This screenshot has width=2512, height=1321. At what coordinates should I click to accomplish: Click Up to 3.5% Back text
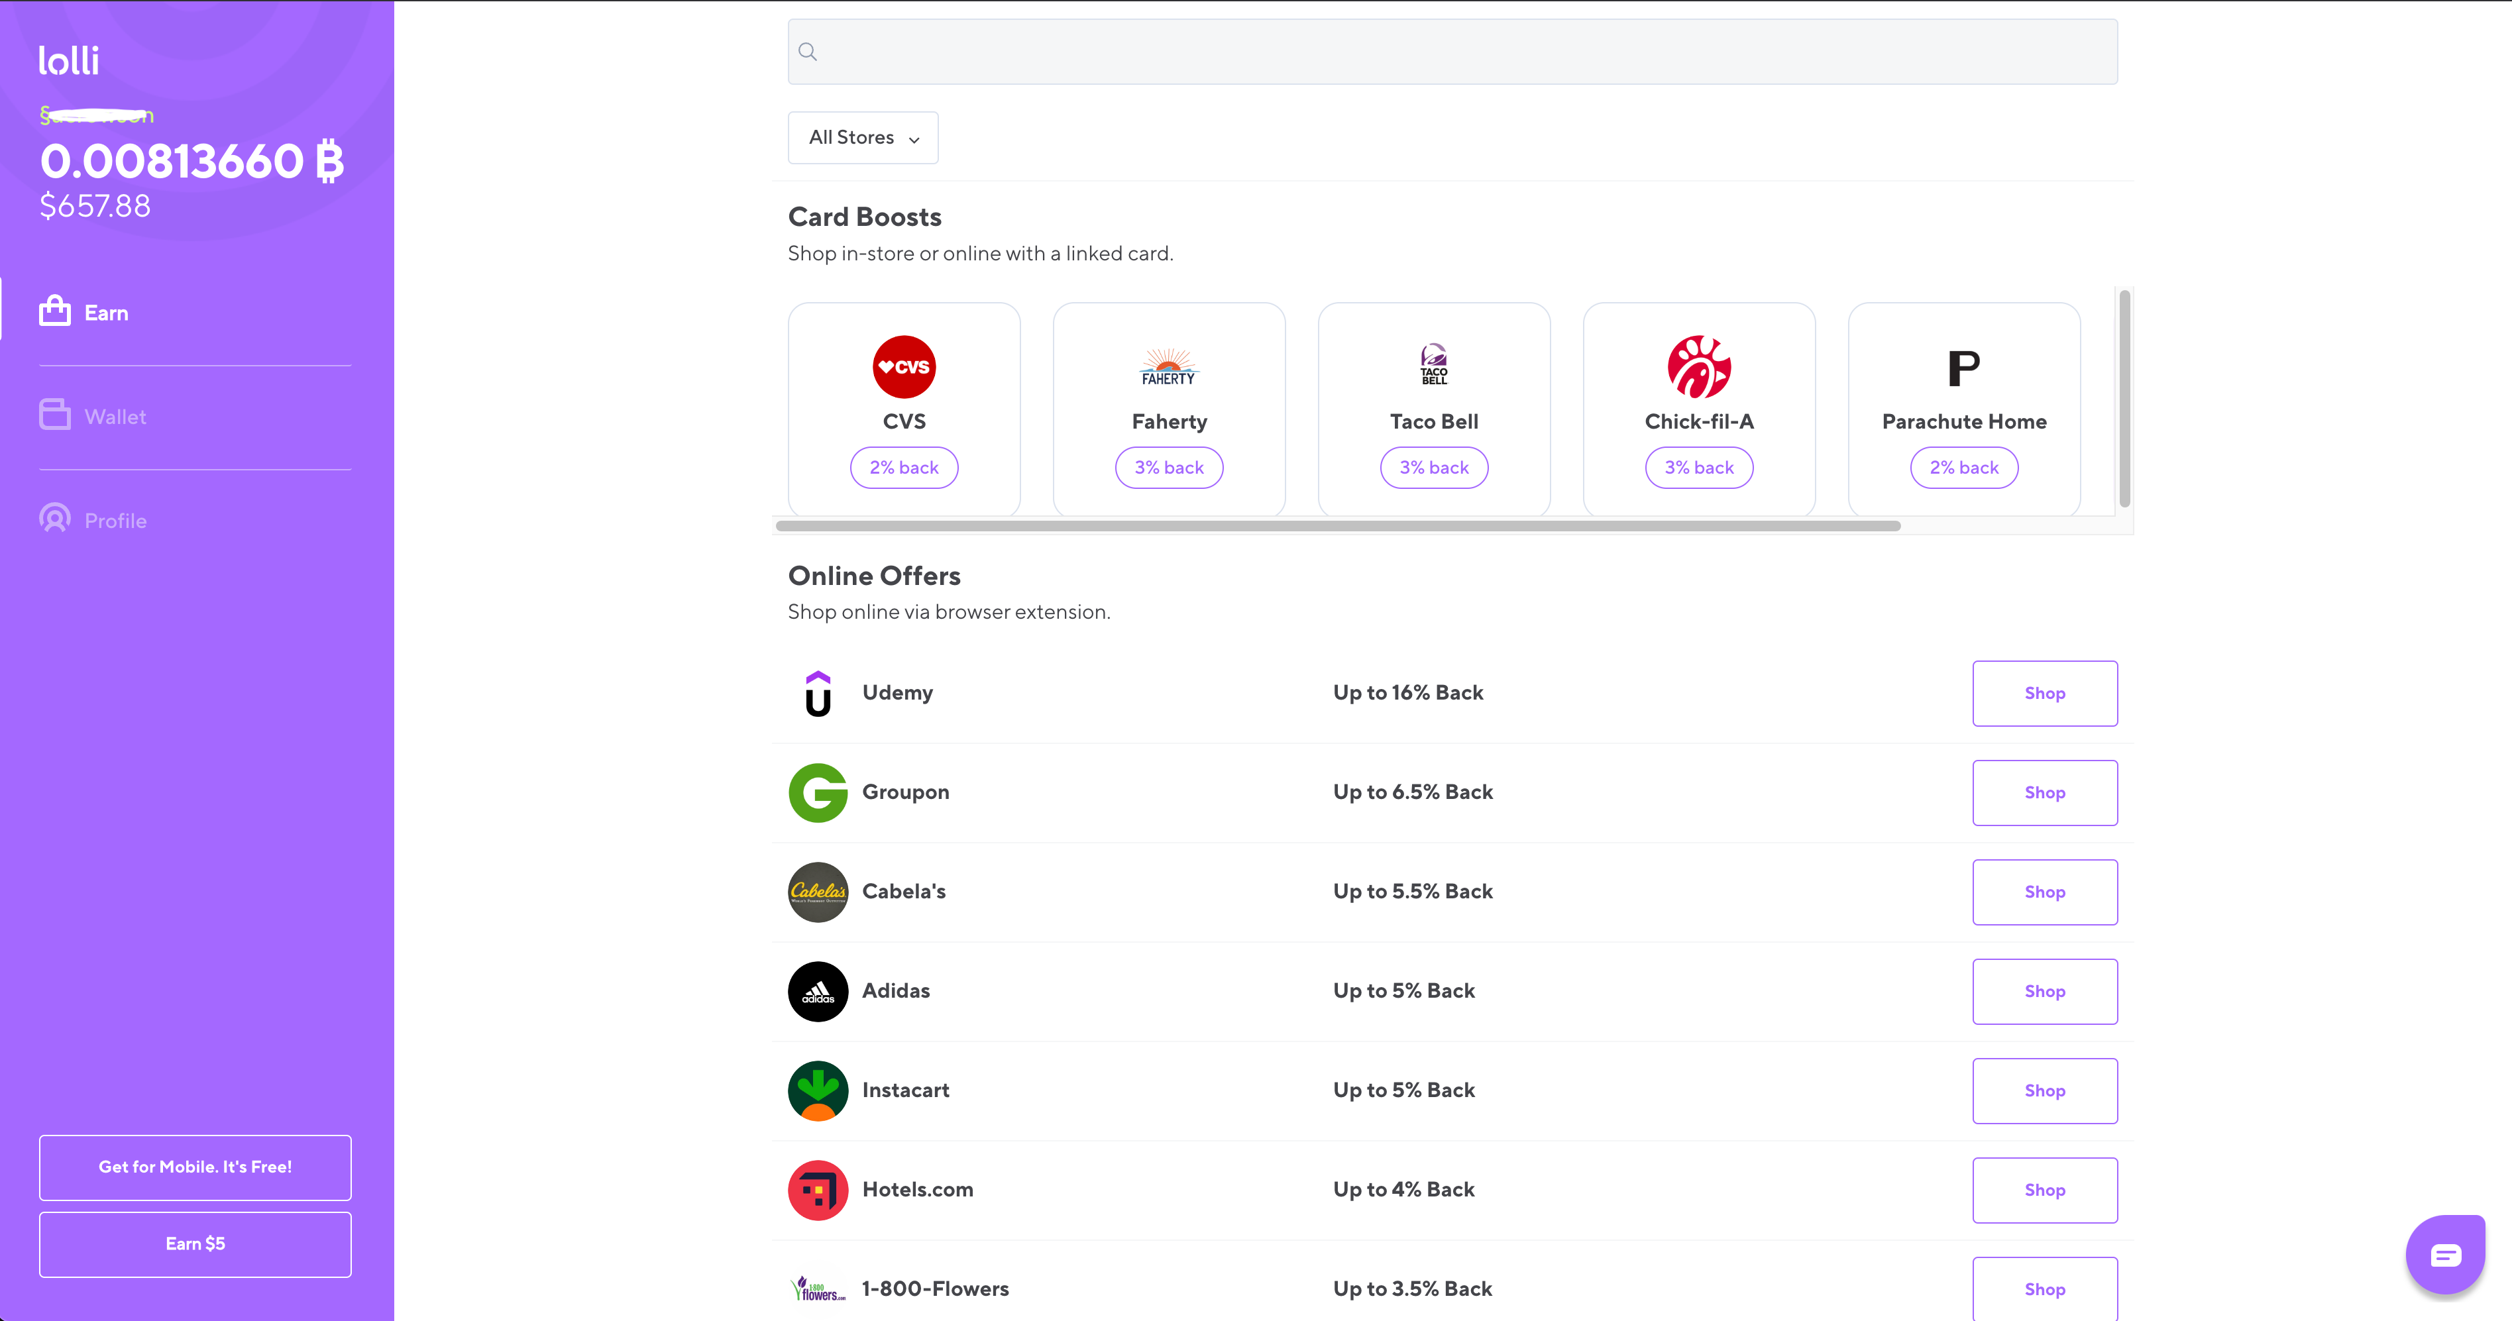1412,1289
